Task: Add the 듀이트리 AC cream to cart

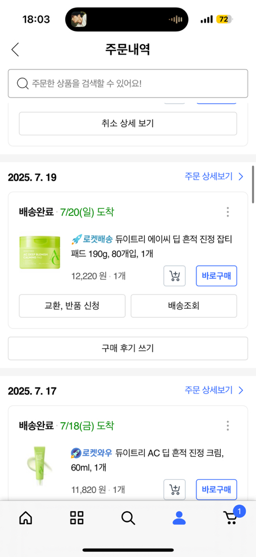Action: coord(174,490)
